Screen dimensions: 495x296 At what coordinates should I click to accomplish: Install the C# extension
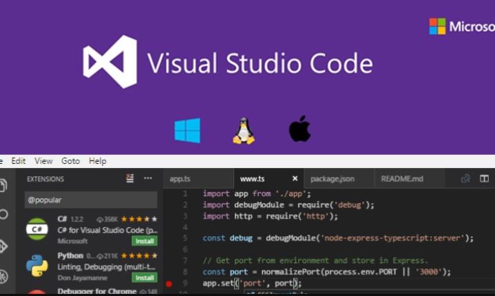(145, 242)
